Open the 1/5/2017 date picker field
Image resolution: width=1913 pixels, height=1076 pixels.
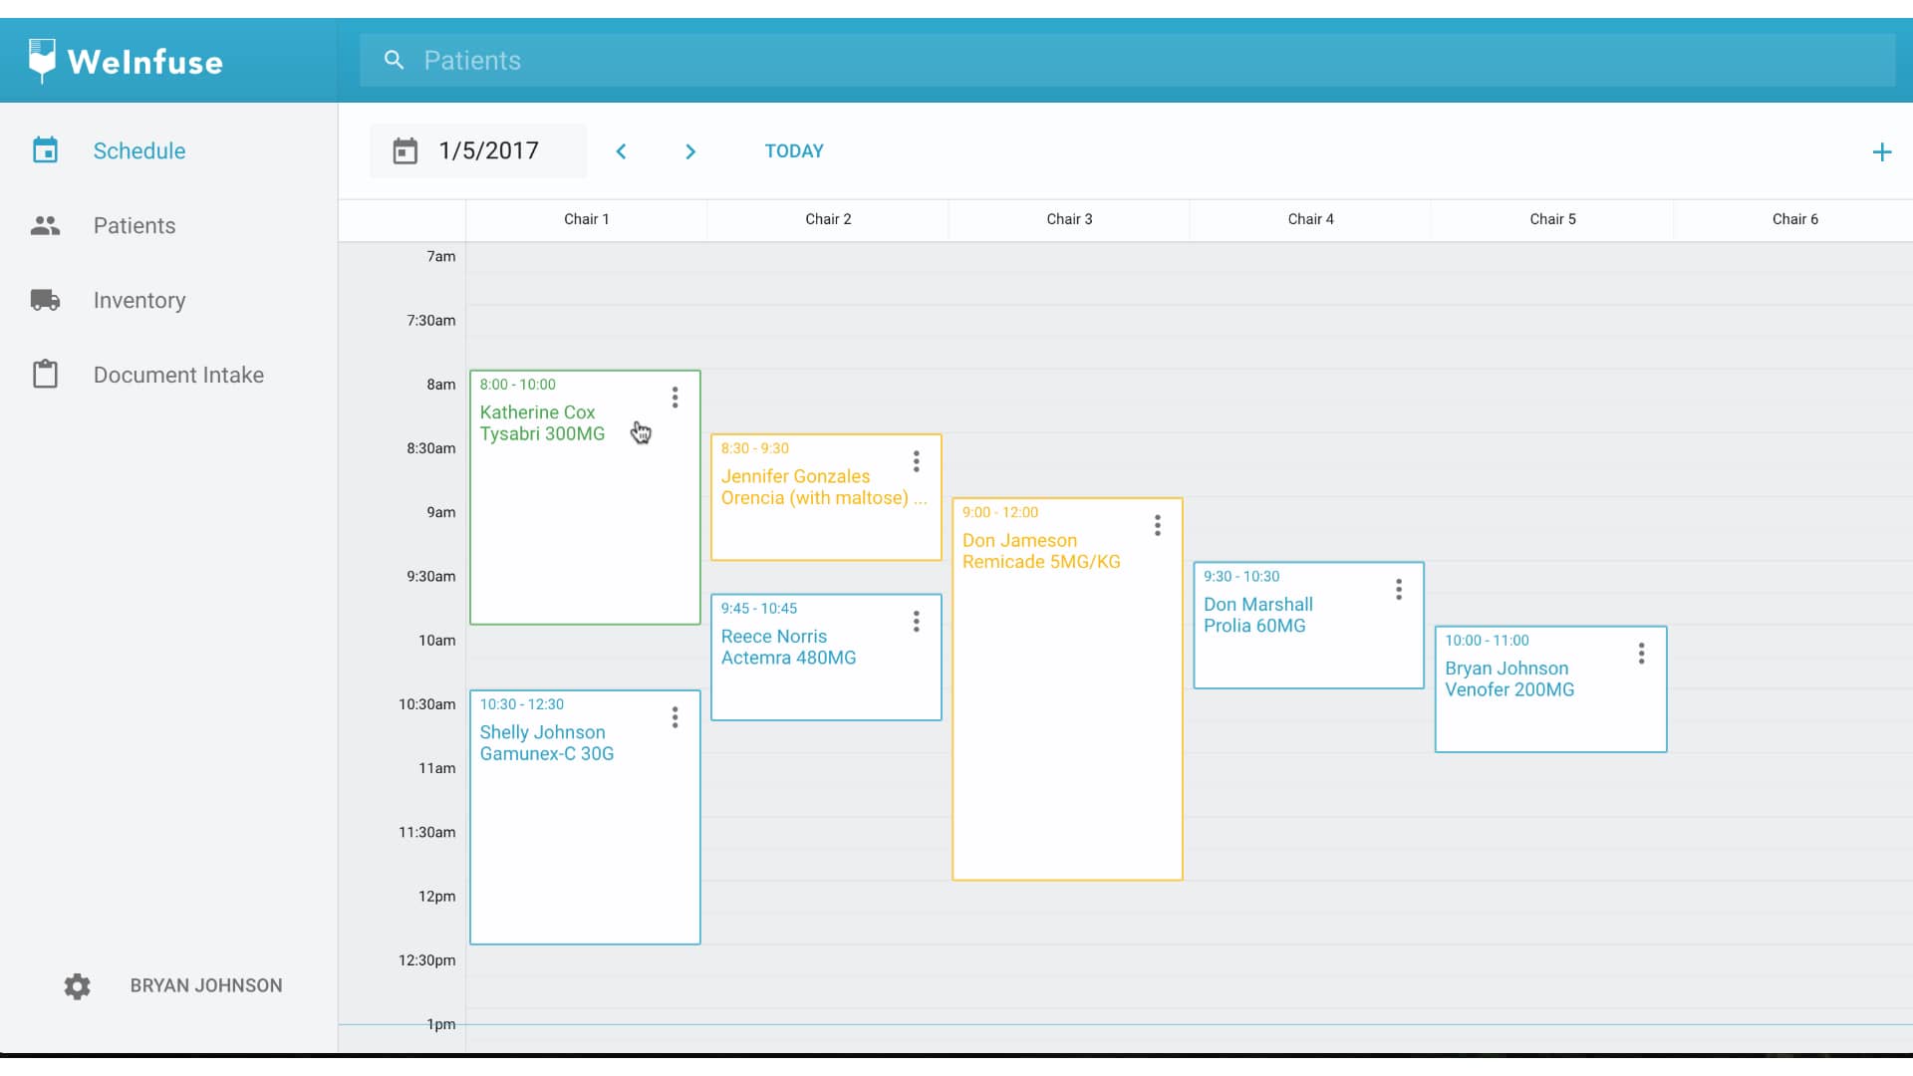point(478,151)
